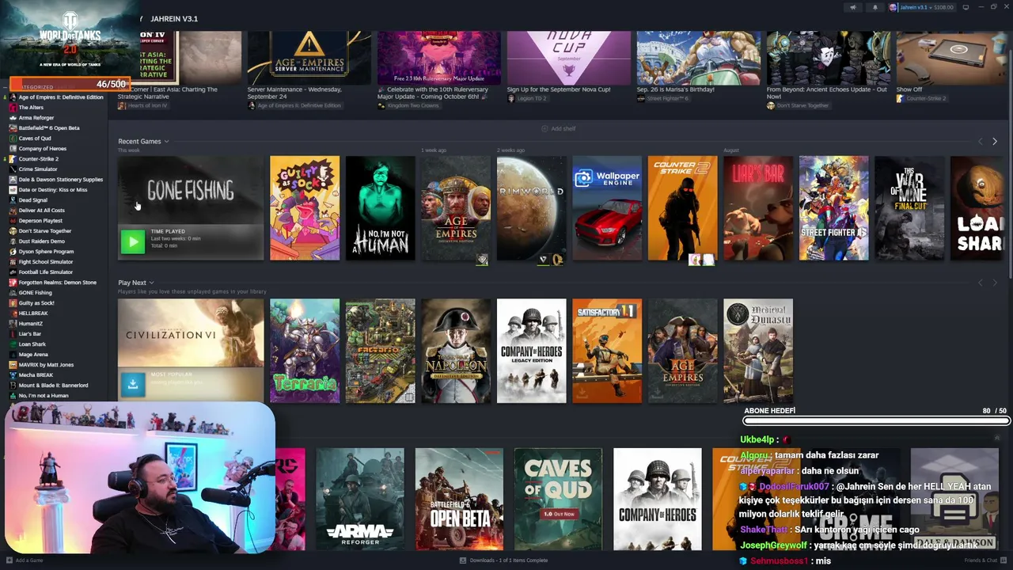Select Loan Shark in game list
The width and height of the screenshot is (1013, 570).
point(32,344)
